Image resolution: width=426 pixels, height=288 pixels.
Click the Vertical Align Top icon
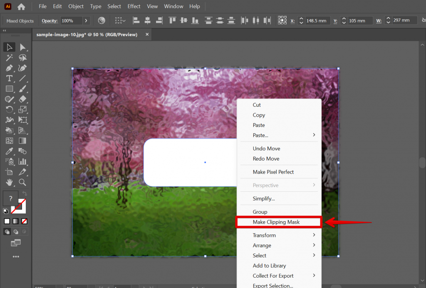click(172, 20)
